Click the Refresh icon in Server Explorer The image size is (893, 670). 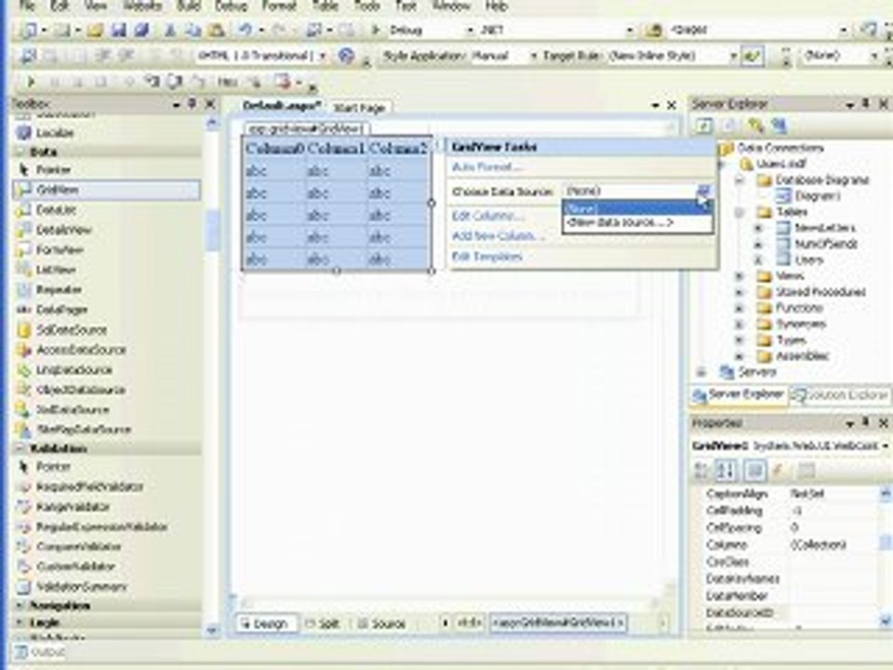tap(704, 126)
